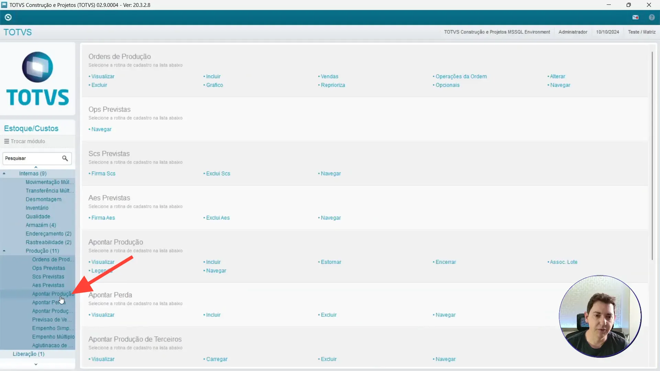Open Empenho Simp... tree item
The width and height of the screenshot is (660, 371).
[53, 328]
